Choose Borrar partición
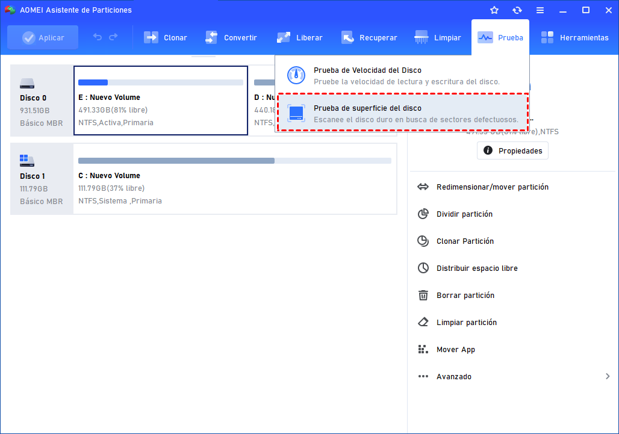 [465, 296]
